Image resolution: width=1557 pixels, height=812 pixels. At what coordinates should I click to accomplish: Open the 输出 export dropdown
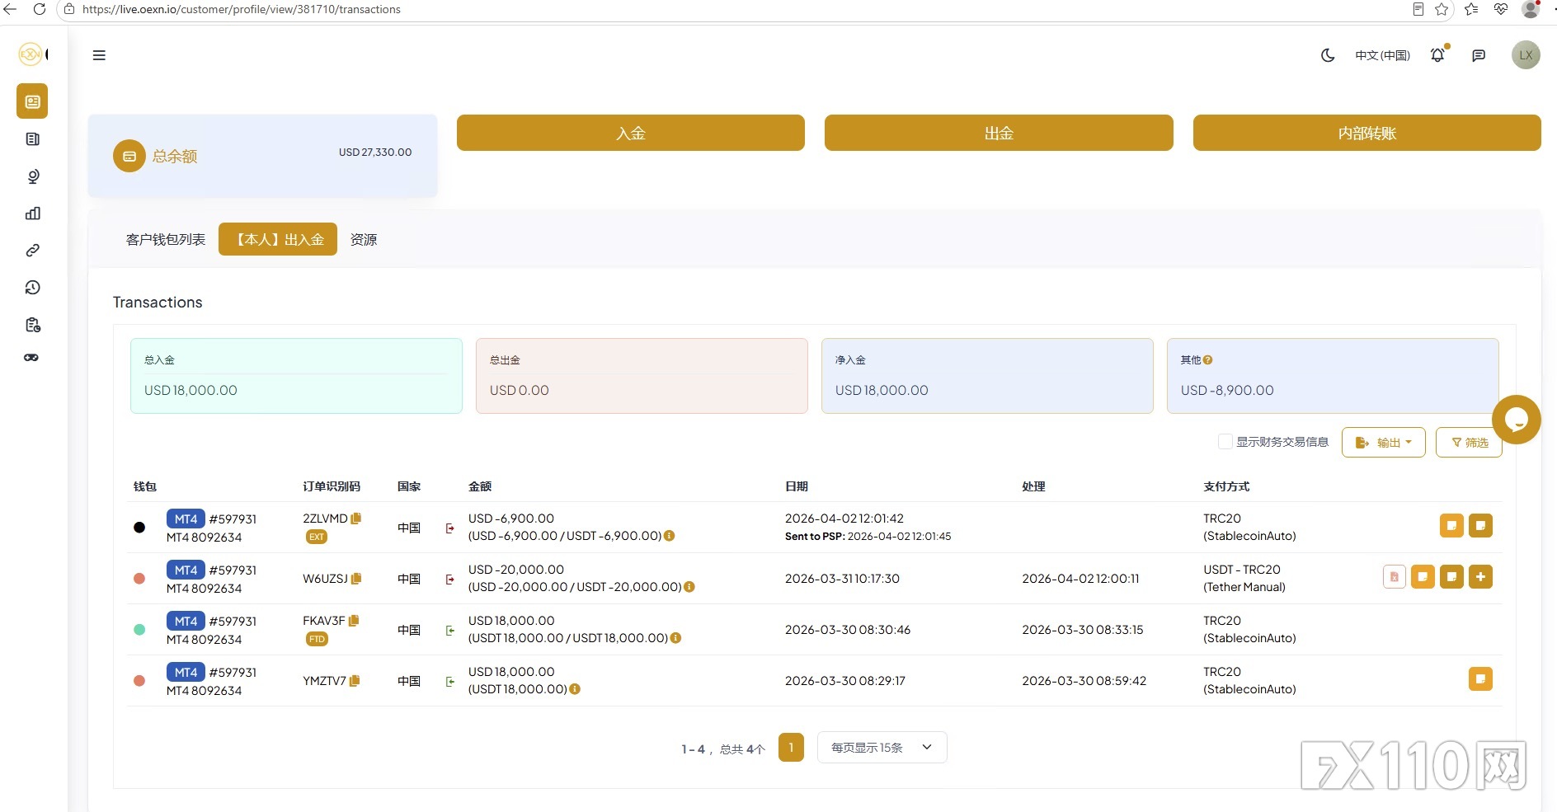(1383, 443)
